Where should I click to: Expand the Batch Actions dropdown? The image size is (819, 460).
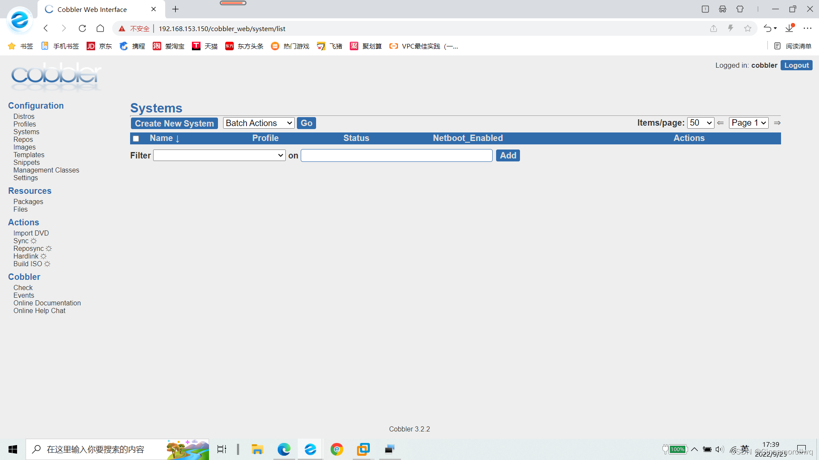coord(258,123)
